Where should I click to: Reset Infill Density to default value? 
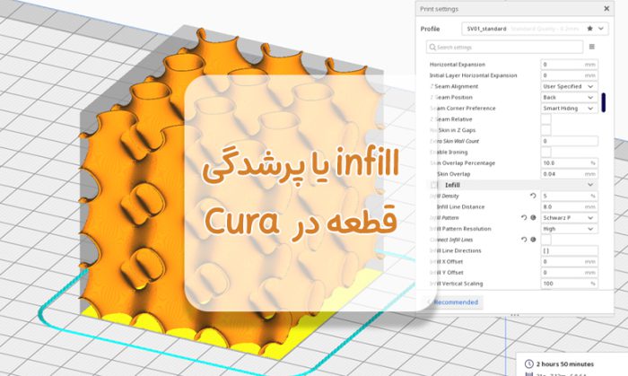533,196
